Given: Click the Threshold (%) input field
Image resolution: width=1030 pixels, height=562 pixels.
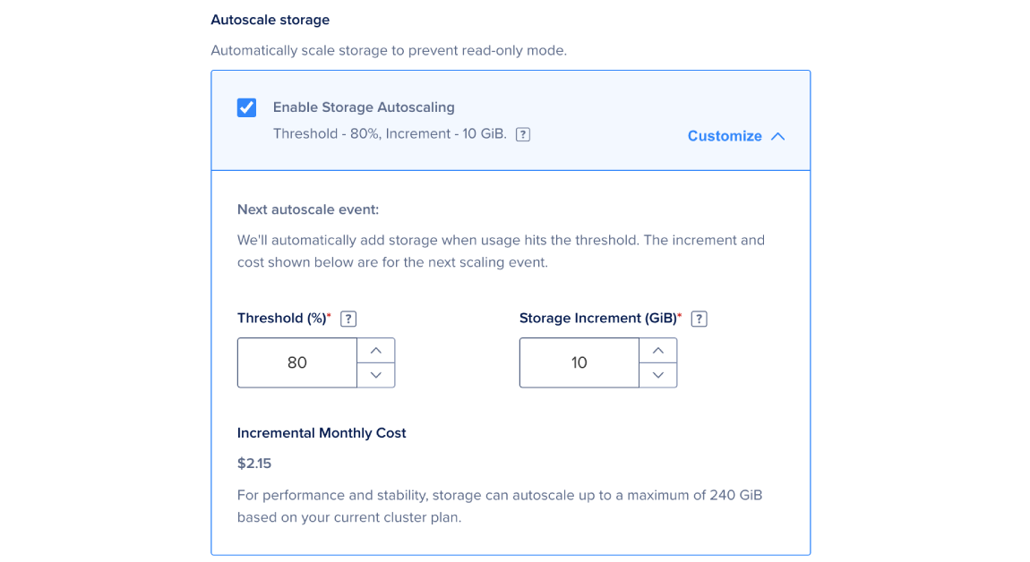Looking at the screenshot, I should pyautogui.click(x=297, y=362).
